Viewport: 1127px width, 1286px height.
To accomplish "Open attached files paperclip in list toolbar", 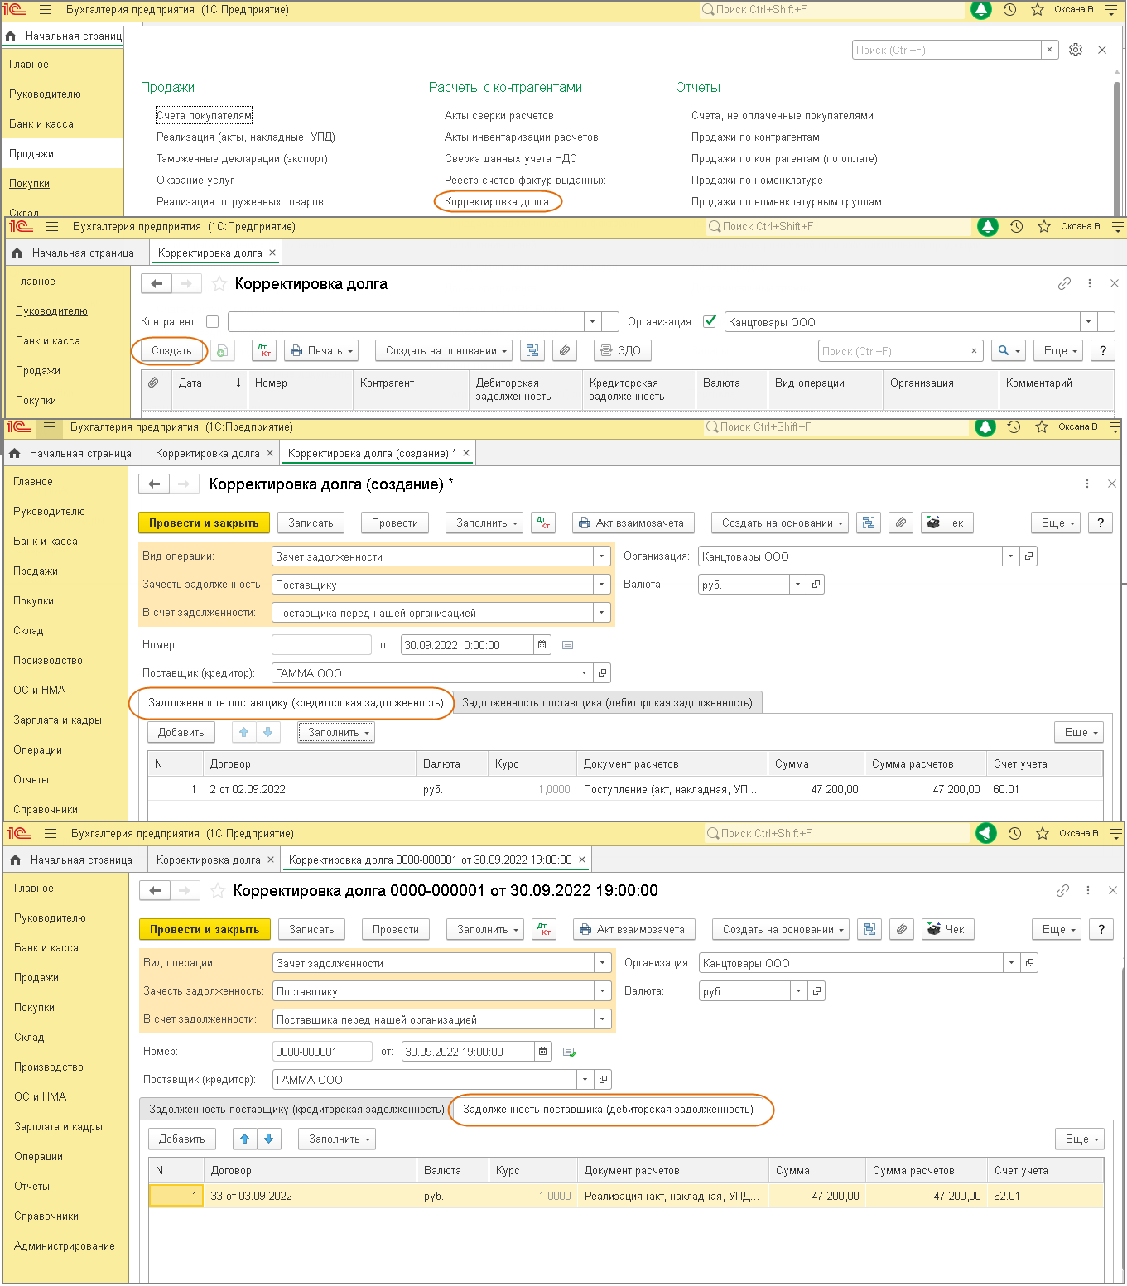I will pos(565,351).
